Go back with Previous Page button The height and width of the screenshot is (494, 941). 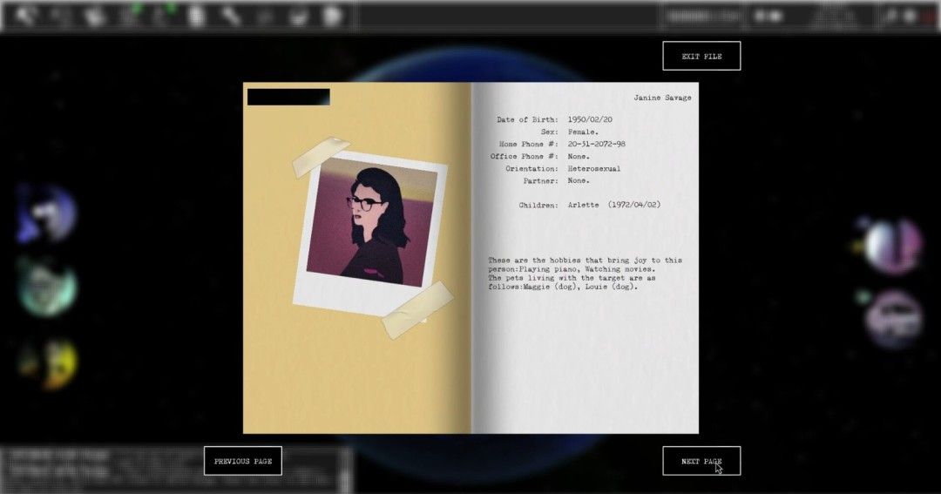coord(242,461)
